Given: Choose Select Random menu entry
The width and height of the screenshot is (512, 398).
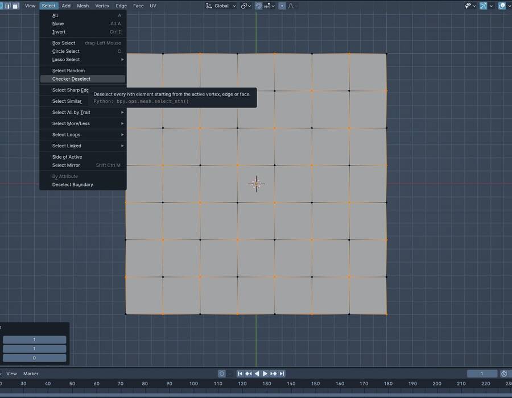Looking at the screenshot, I should pos(82,71).
